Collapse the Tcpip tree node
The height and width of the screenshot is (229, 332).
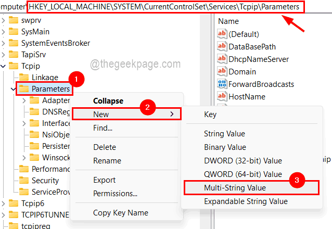pyautogui.click(x=3, y=66)
